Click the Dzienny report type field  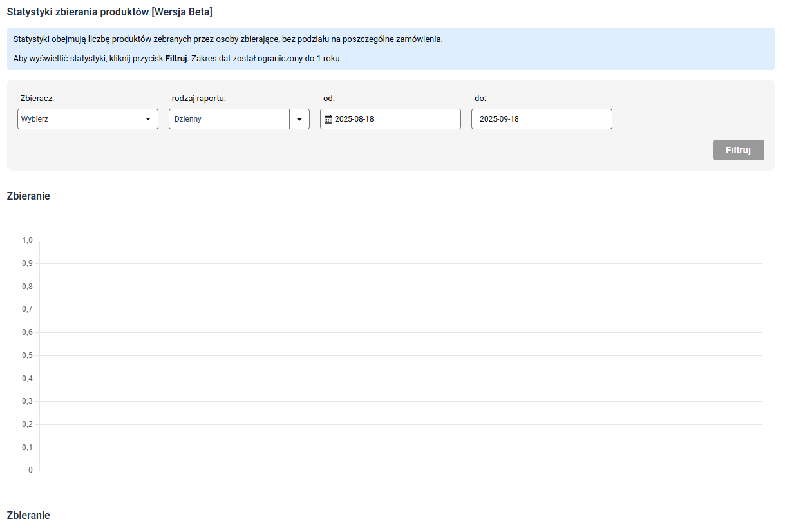[x=229, y=119]
